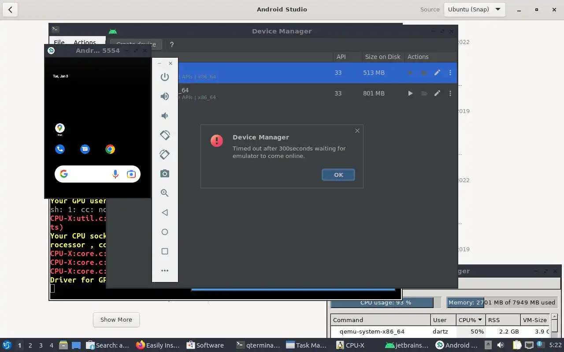The height and width of the screenshot is (352, 564).
Task: Click the Command column header in Task Manager
Action: point(380,320)
